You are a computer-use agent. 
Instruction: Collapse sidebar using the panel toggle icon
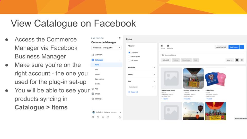(120, 117)
